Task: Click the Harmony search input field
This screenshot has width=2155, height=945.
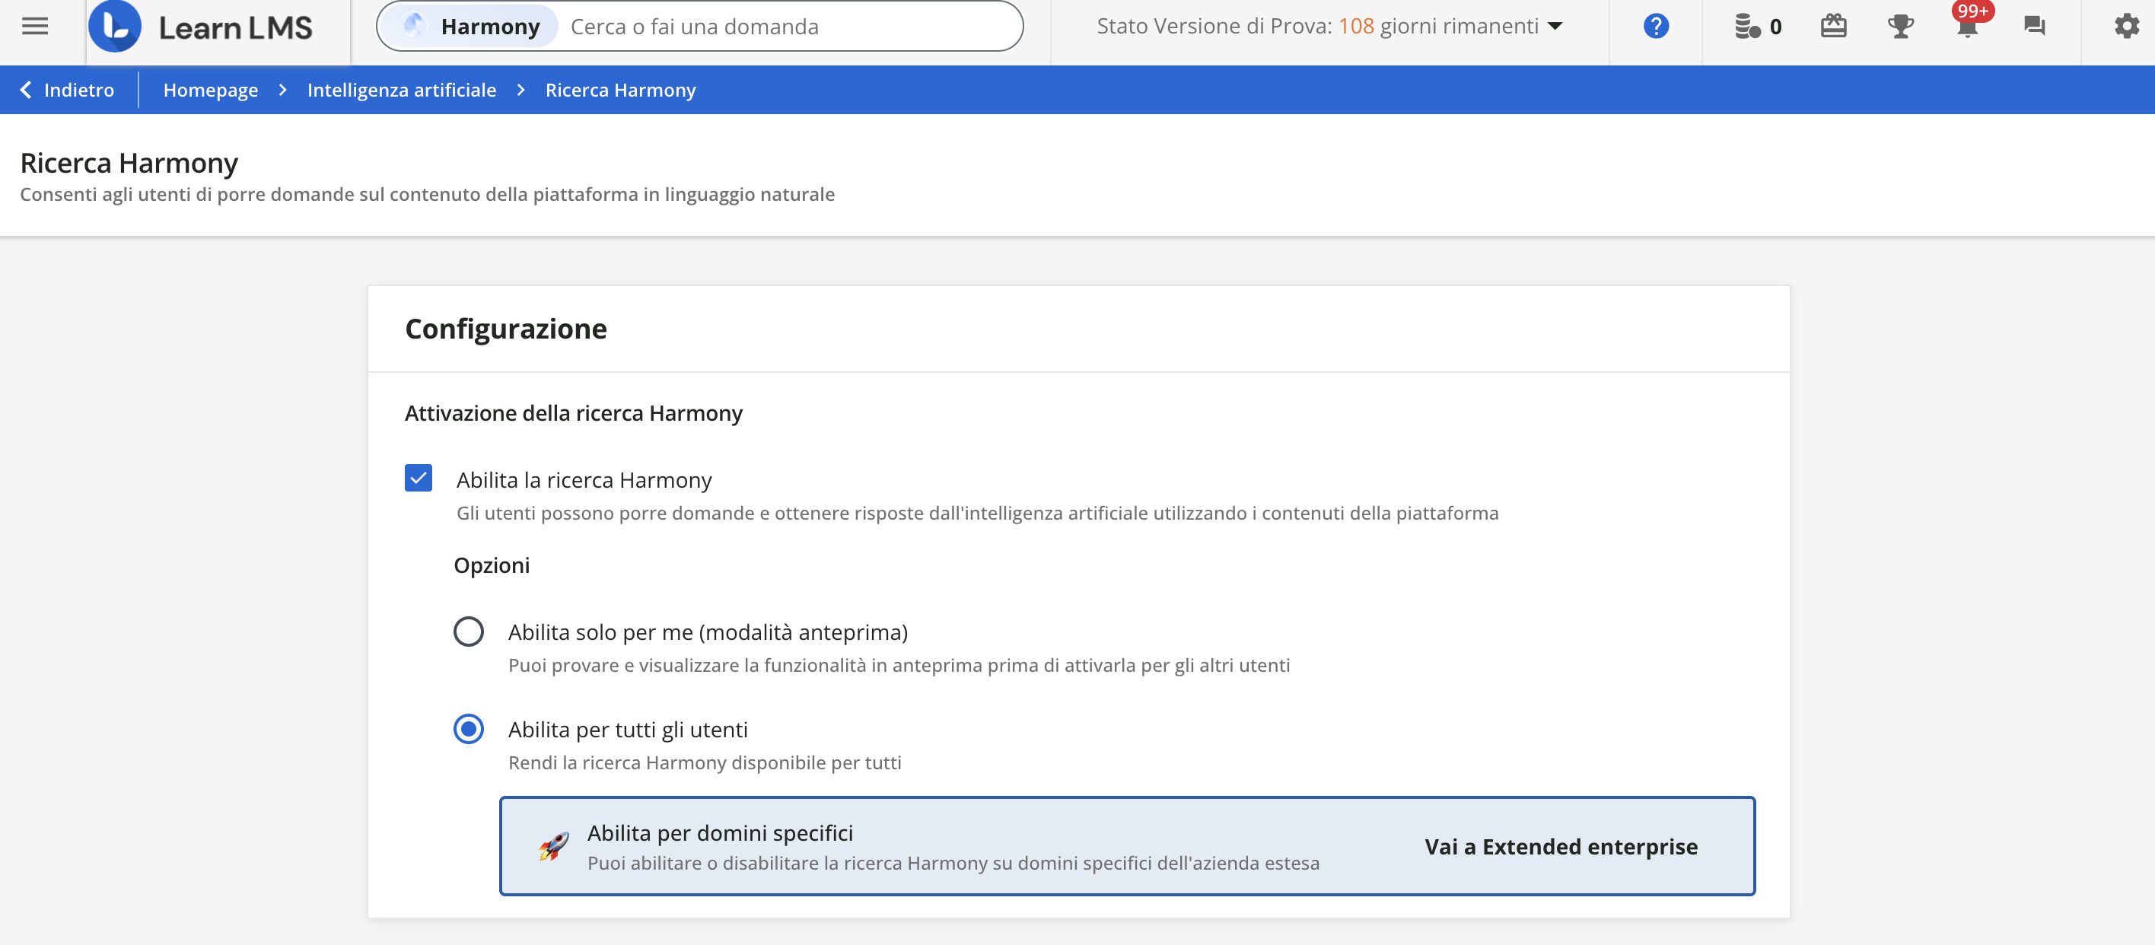Action: (x=786, y=27)
